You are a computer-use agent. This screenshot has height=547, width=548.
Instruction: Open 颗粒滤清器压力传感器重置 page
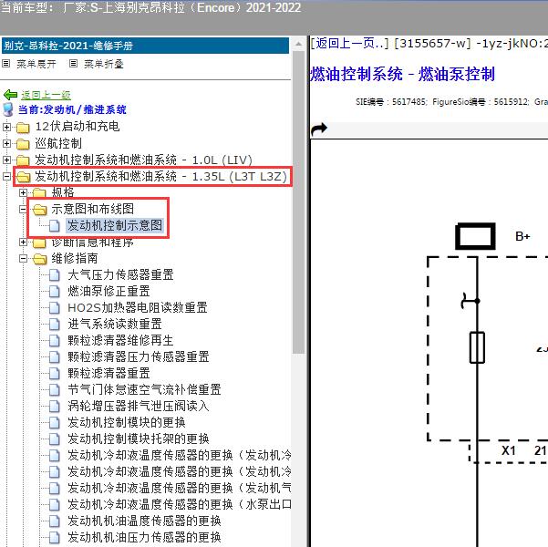(139, 356)
